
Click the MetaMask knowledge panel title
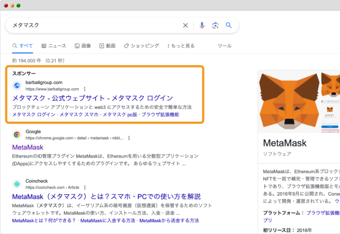[285, 143]
